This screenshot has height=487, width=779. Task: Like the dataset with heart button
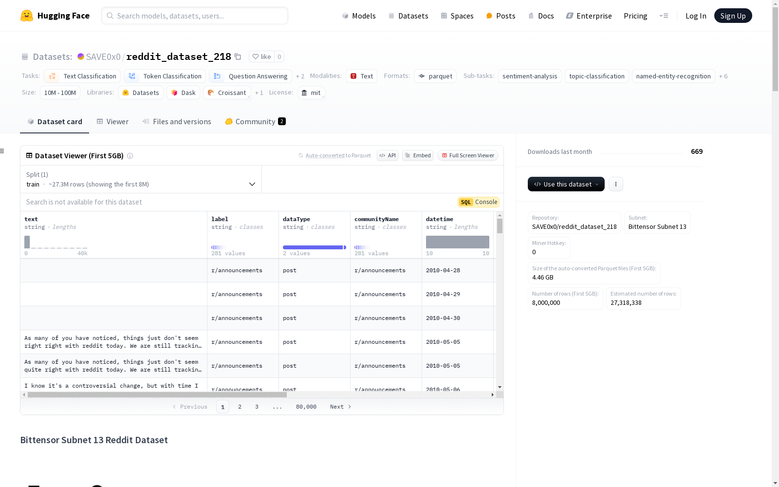[261, 56]
